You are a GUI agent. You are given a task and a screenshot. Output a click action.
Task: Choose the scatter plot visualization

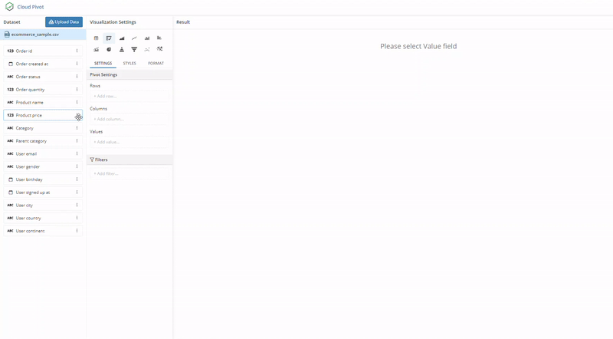click(x=147, y=49)
